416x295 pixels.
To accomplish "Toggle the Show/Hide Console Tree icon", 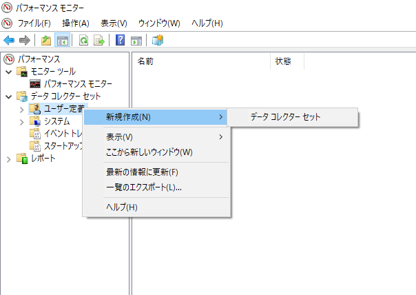I will point(63,41).
